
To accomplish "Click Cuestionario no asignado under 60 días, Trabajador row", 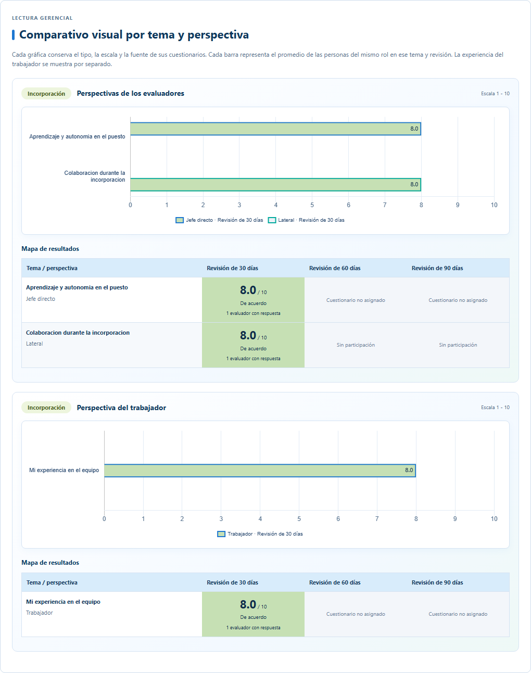I will point(356,614).
